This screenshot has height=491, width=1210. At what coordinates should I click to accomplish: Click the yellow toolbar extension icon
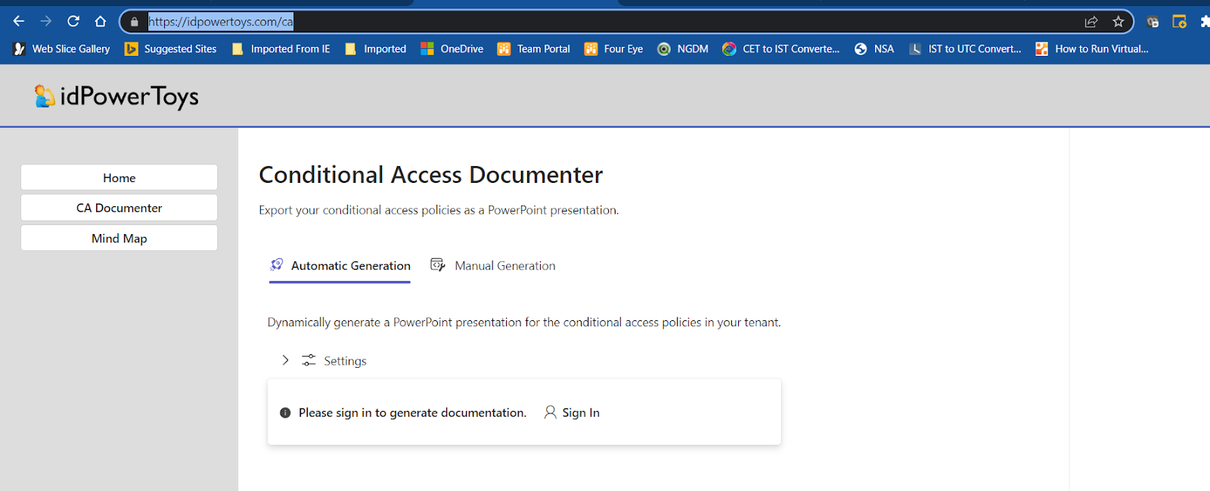(1179, 22)
